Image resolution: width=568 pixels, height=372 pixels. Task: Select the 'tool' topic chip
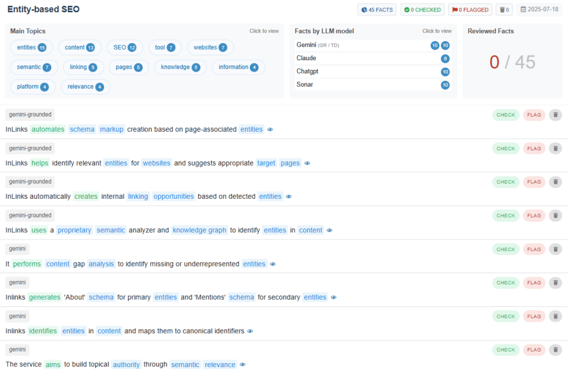point(165,47)
